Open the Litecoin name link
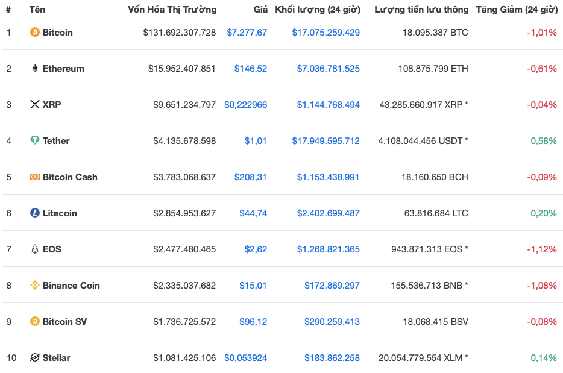This screenshot has width=563, height=373. (x=60, y=213)
